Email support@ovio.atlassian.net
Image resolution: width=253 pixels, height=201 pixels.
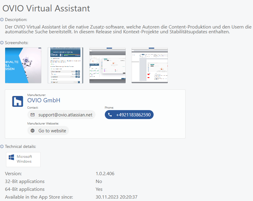point(61,115)
